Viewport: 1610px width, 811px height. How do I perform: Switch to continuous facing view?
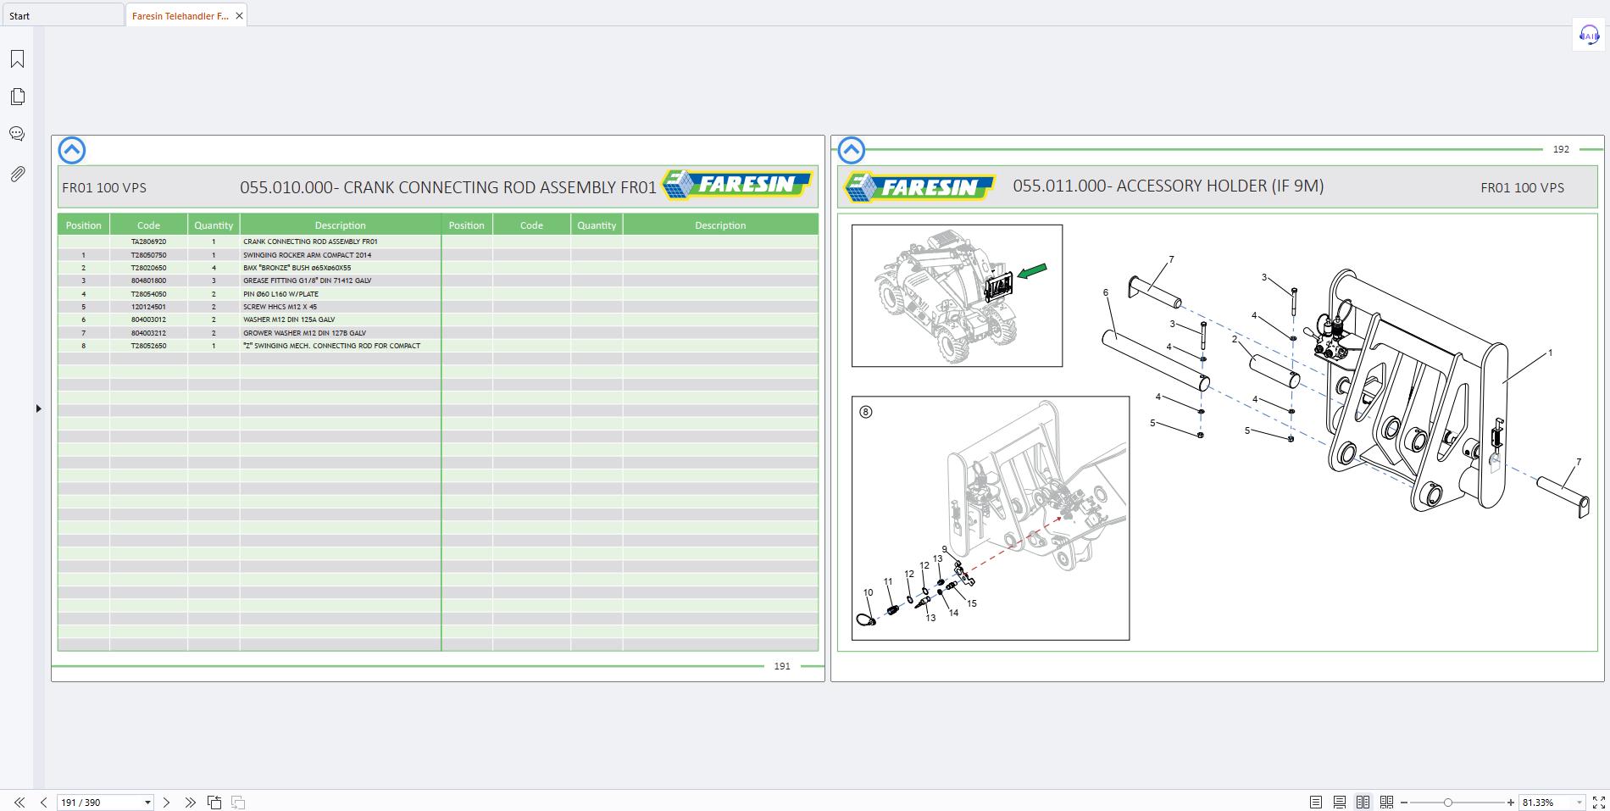1386,802
